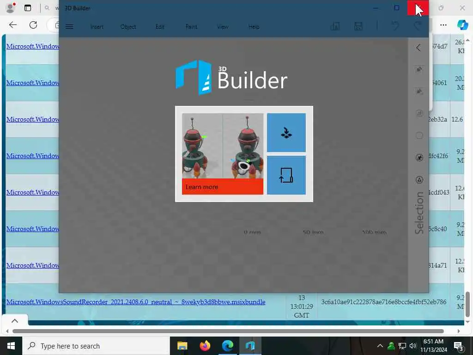Viewport: 473px width, 355px height.
Task: Select the 13:01:29 GMT timestamp cell
Action: tap(302, 306)
